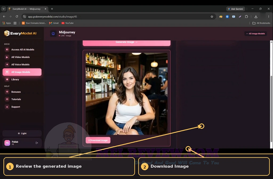273x179 pixels.
Task: Select All Image Models in sidebar
Action: point(22,72)
